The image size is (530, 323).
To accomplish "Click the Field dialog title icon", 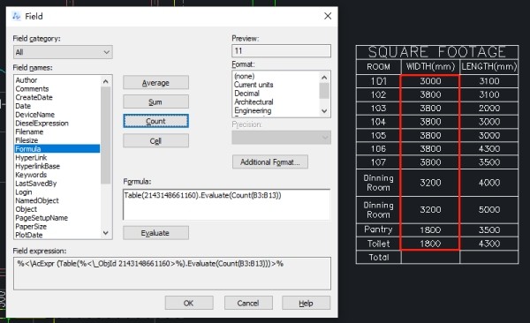I will click(x=16, y=16).
